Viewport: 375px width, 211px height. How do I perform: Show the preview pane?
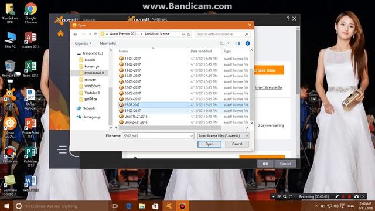pos(237,43)
